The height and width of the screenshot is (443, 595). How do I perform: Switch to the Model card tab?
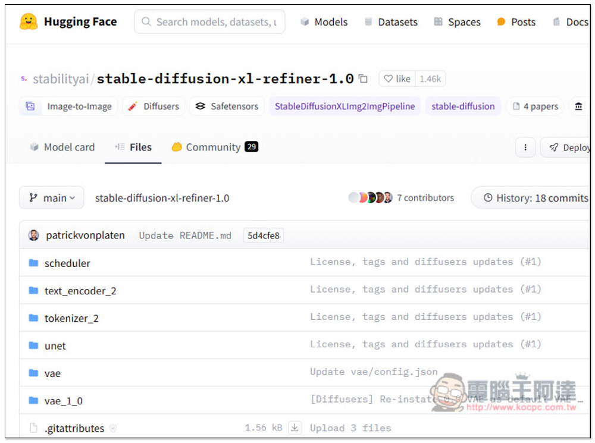(x=62, y=147)
